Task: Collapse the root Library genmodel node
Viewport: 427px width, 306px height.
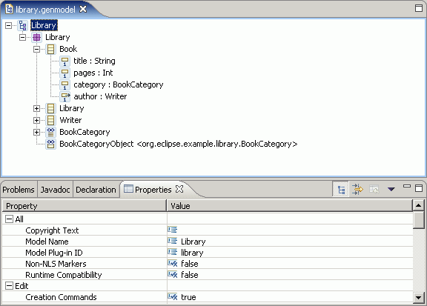Action: tap(8, 26)
